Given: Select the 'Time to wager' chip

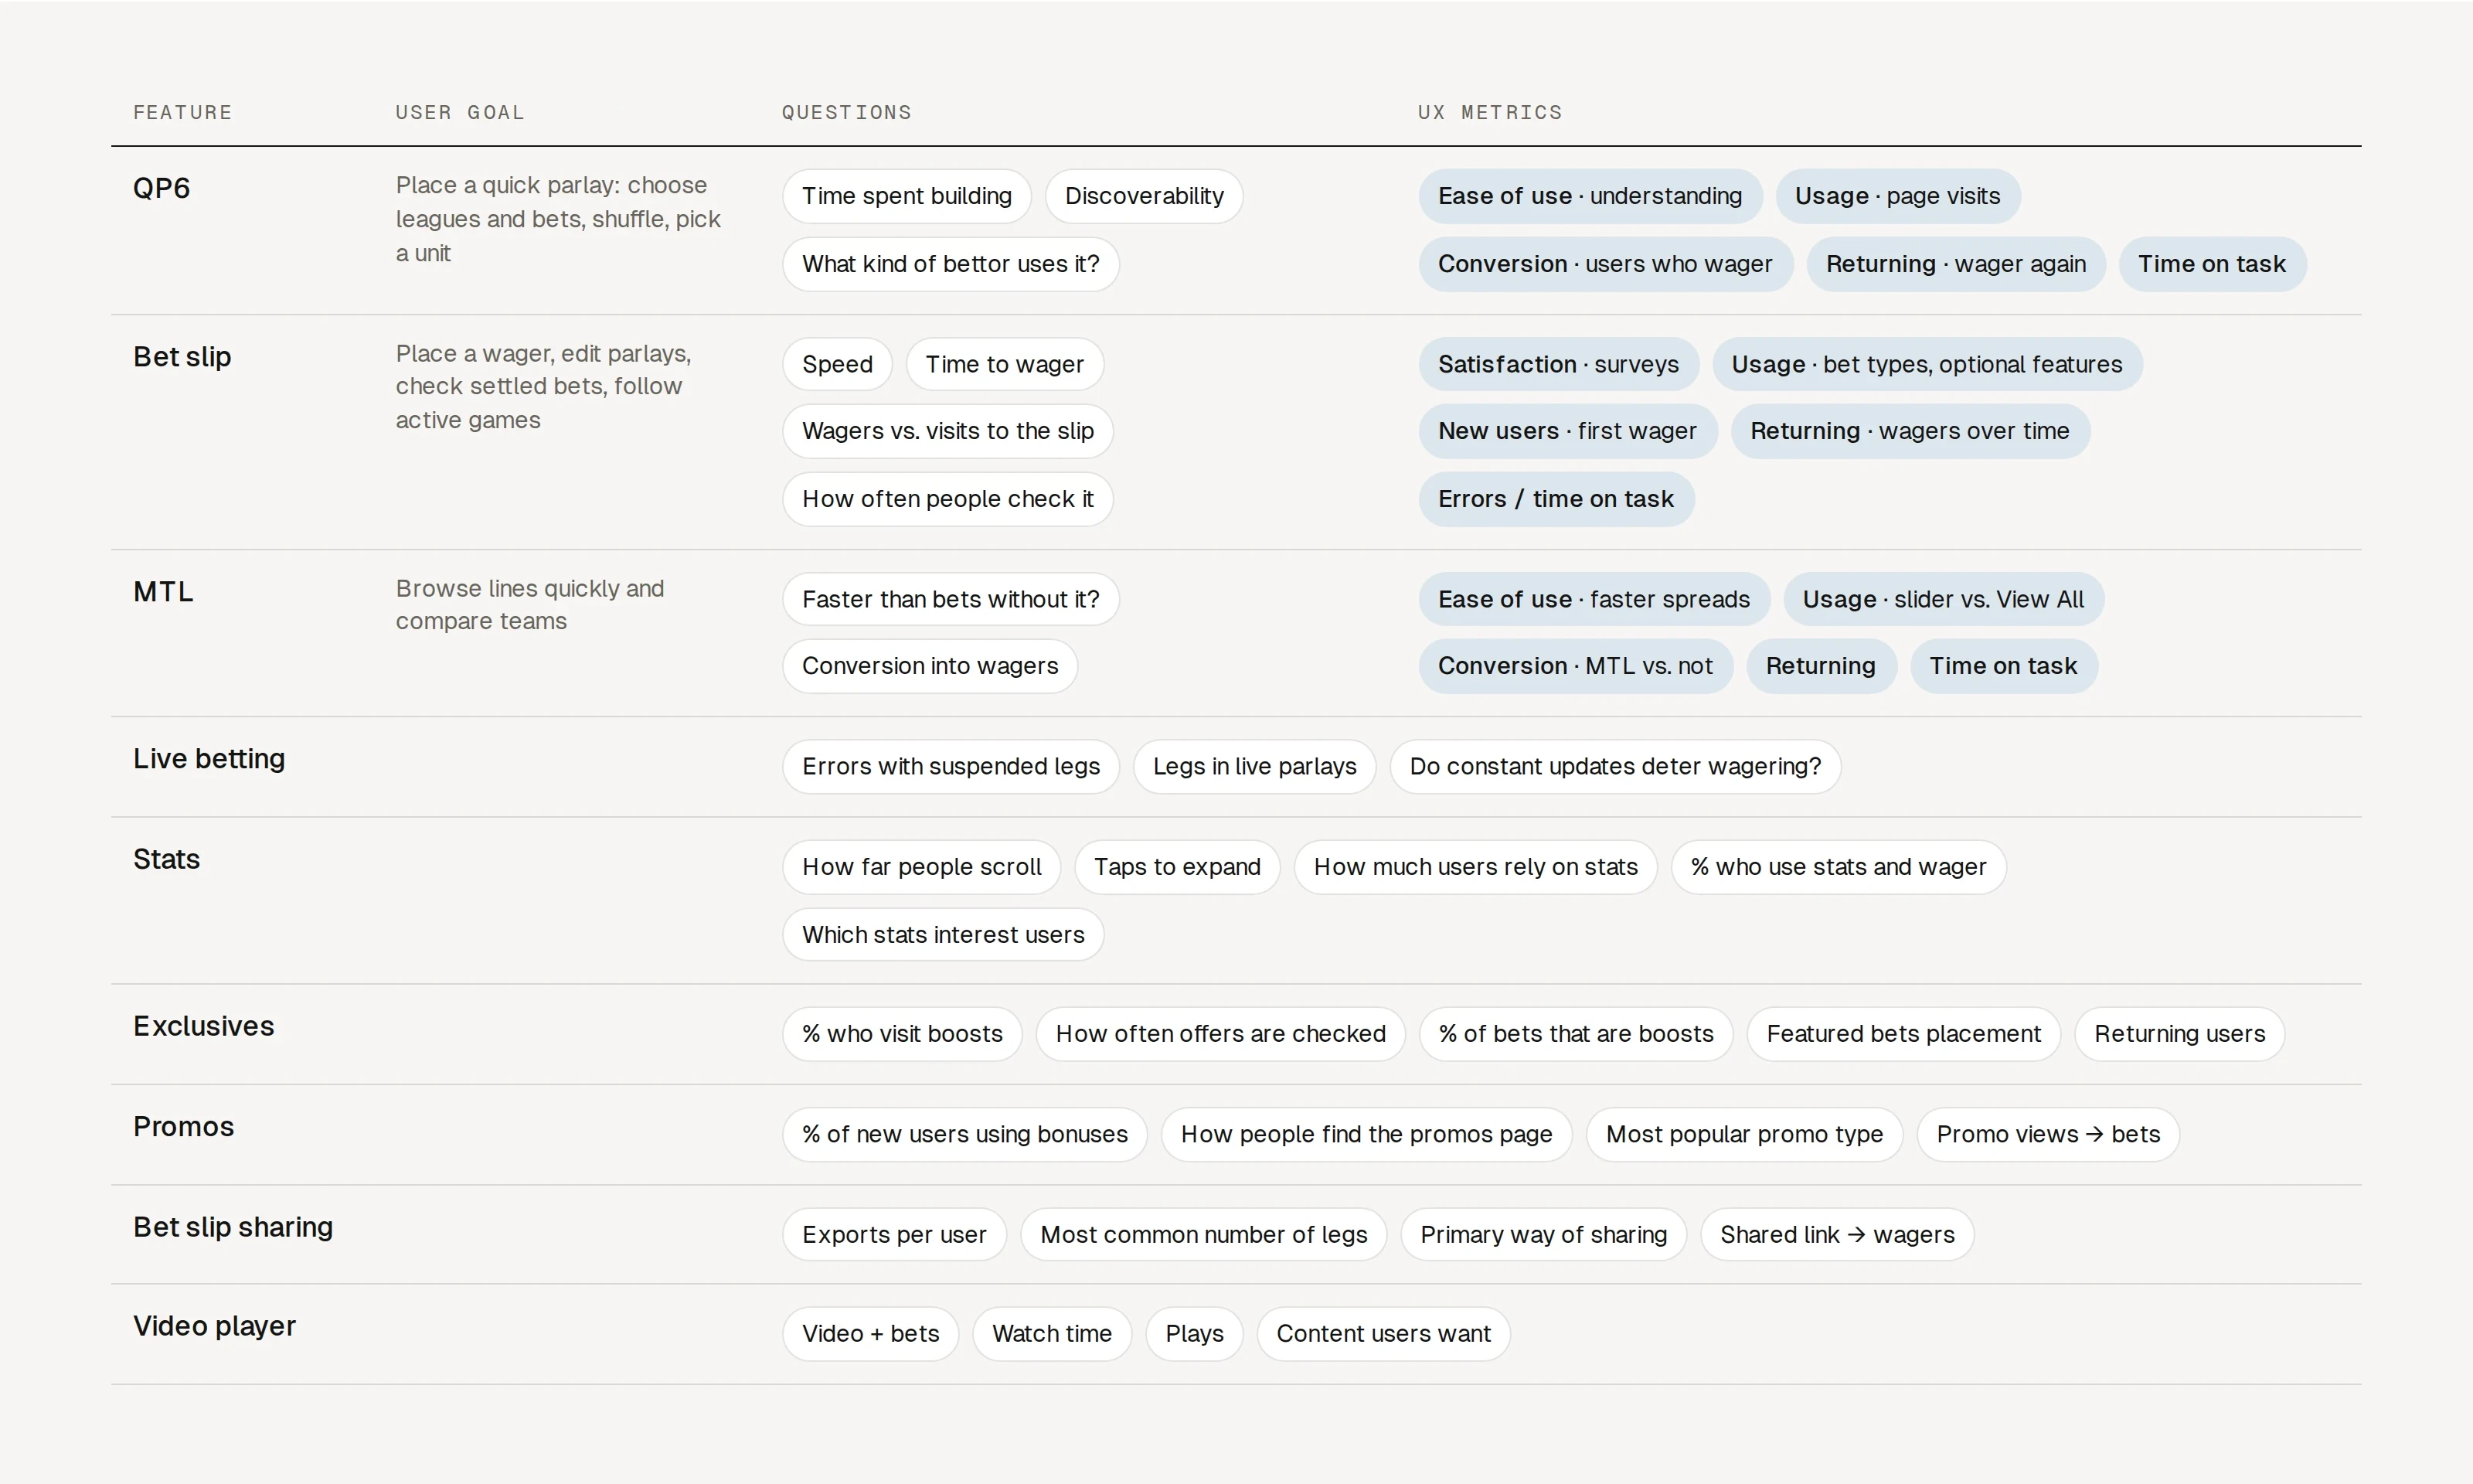Looking at the screenshot, I should (1004, 364).
